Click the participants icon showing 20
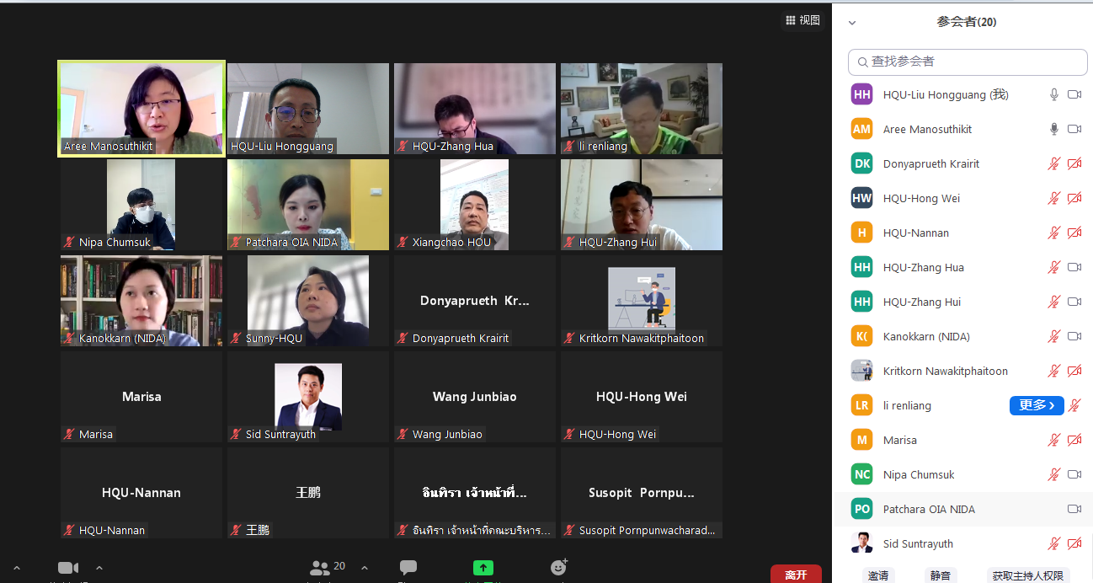The width and height of the screenshot is (1093, 583). pyautogui.click(x=328, y=567)
